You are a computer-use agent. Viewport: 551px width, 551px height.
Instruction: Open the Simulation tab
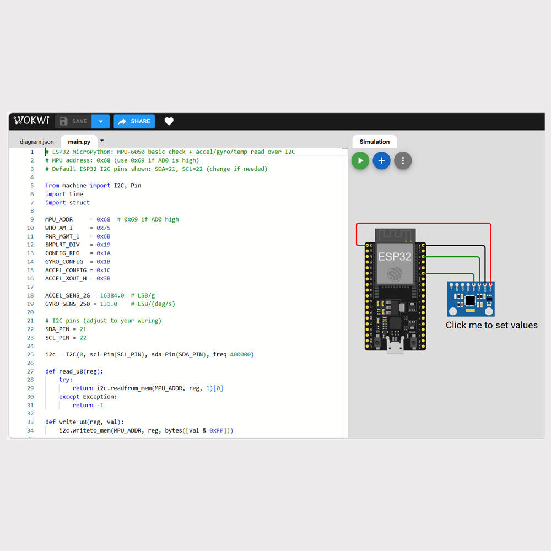click(x=374, y=142)
